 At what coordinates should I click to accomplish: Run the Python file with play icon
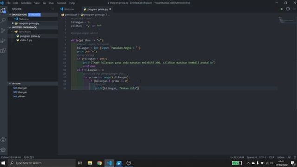[282, 9]
